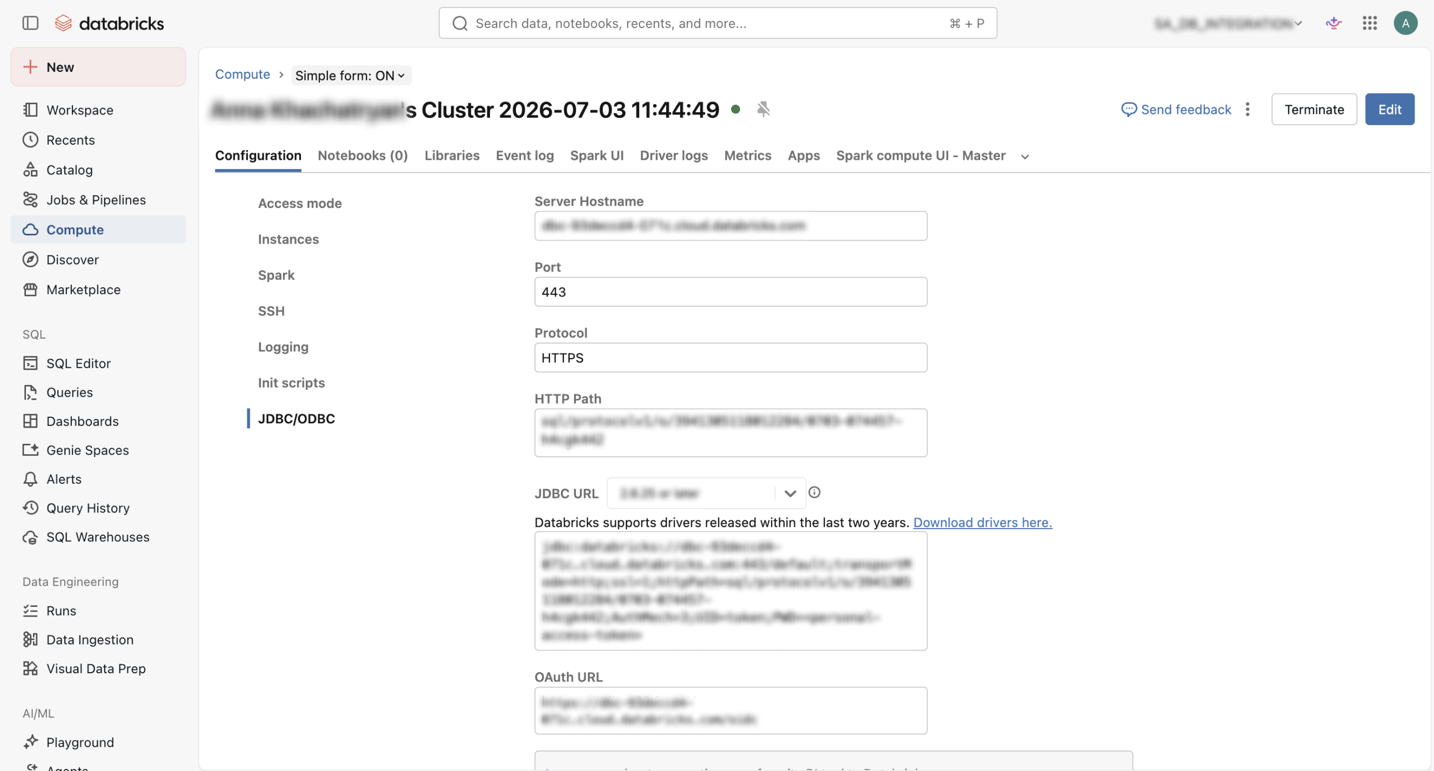This screenshot has width=1434, height=771.
Task: Click the search data and notebooks field
Action: coord(718,23)
